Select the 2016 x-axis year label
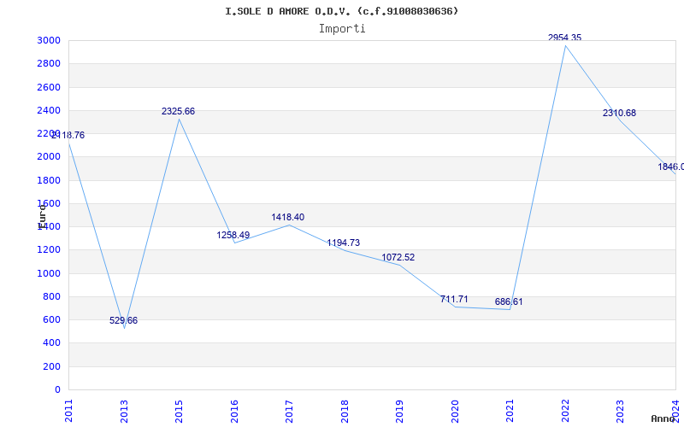The height and width of the screenshot is (427, 684). pyautogui.click(x=234, y=411)
